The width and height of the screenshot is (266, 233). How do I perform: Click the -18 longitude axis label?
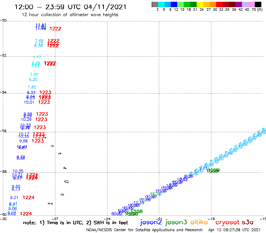pyautogui.click(x=211, y=219)
